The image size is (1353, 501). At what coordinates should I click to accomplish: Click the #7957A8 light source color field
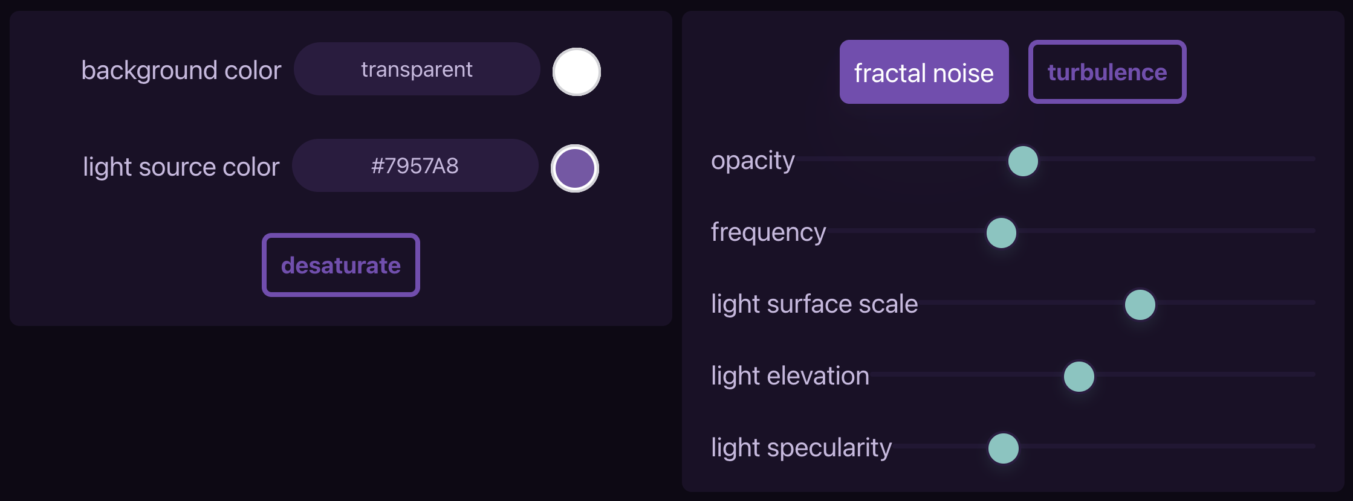point(415,166)
